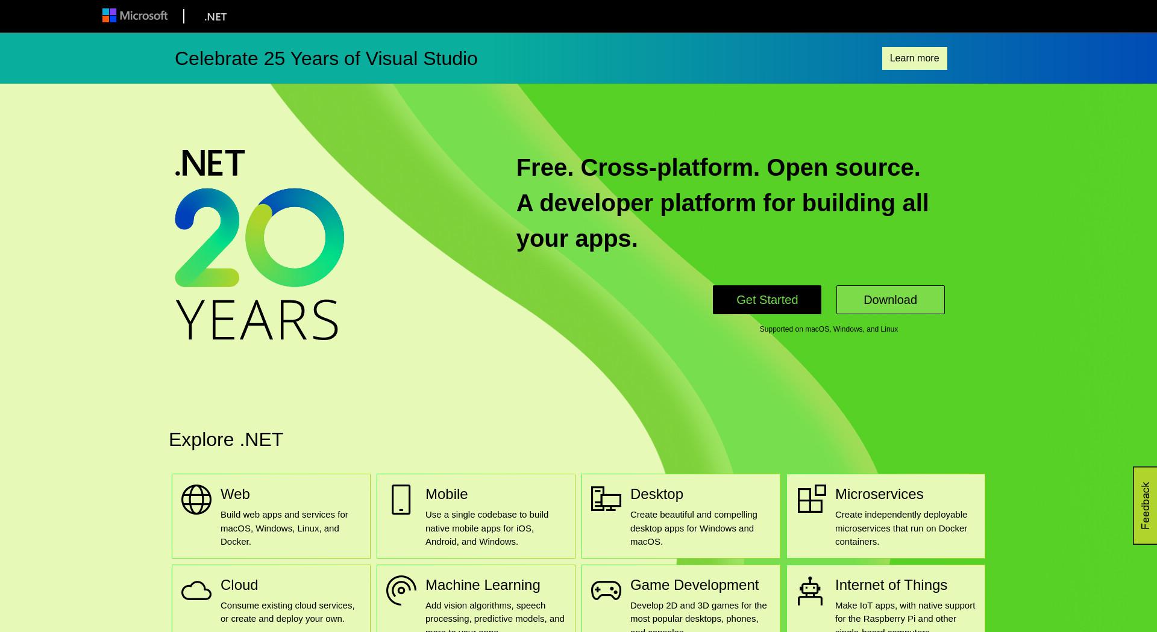Click 'Use a single codebase' description
The width and height of the screenshot is (1157, 632).
(487, 528)
